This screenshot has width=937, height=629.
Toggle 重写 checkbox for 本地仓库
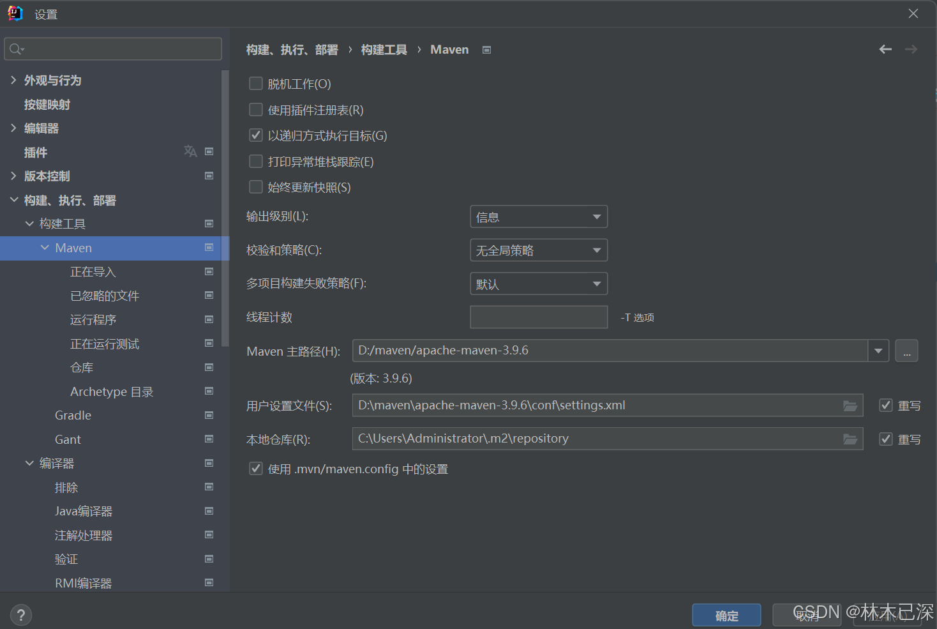point(886,439)
